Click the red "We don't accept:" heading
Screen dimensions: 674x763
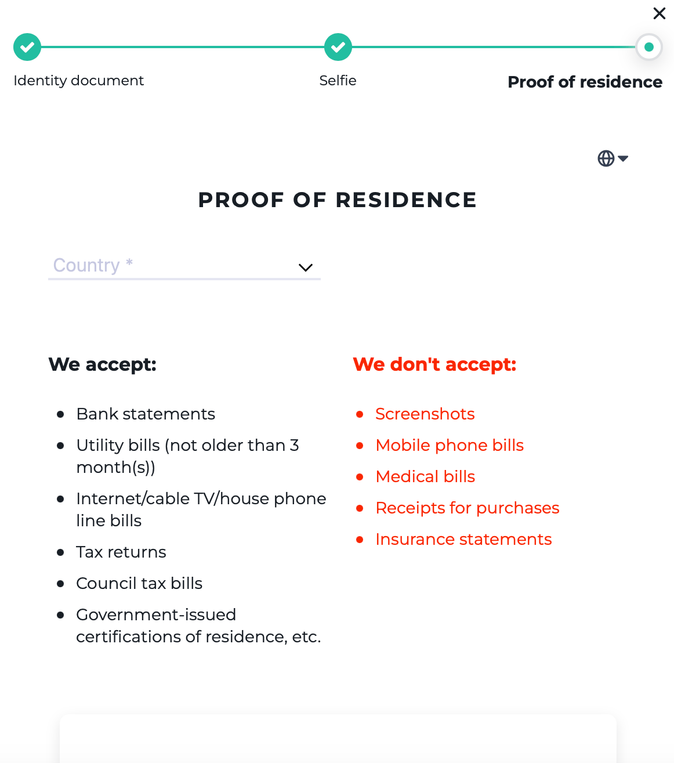(434, 364)
